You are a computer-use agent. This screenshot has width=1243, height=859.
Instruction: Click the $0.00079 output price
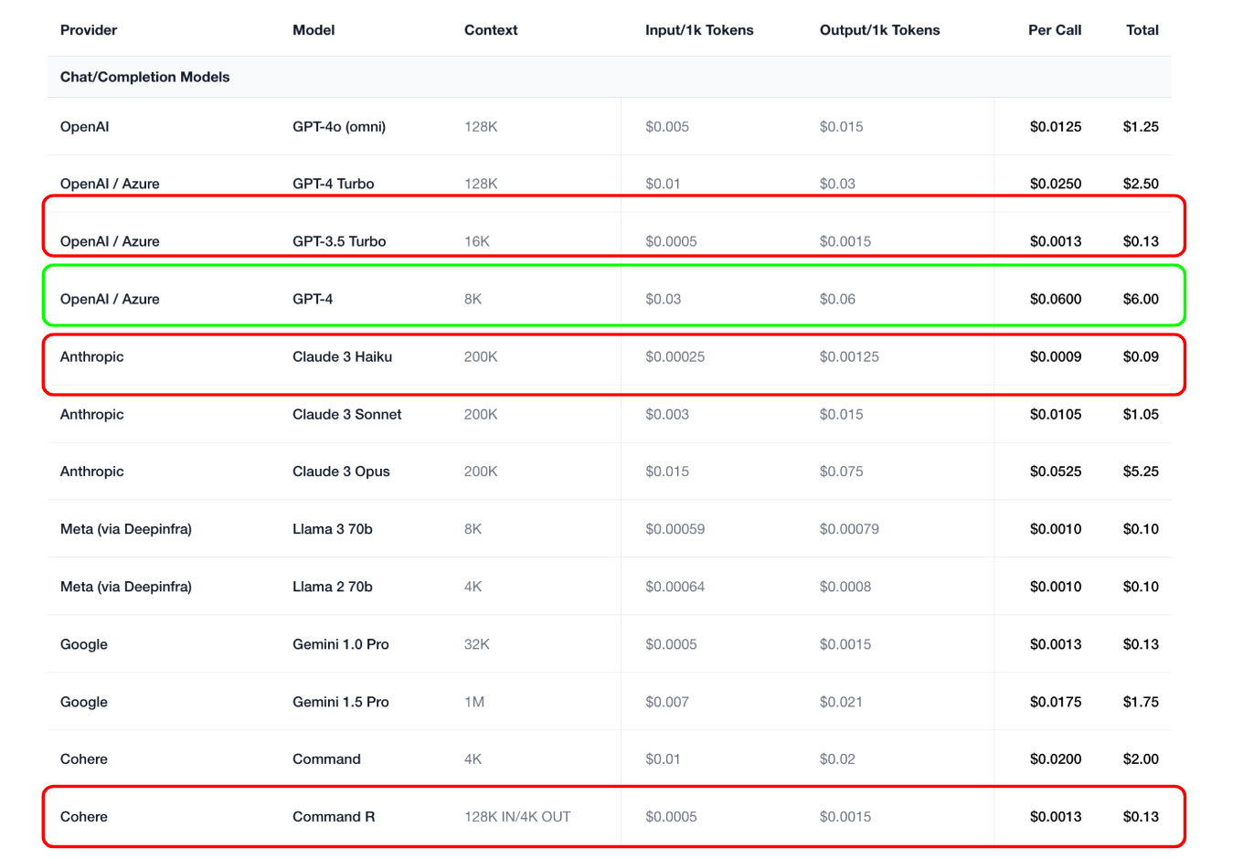tap(849, 529)
